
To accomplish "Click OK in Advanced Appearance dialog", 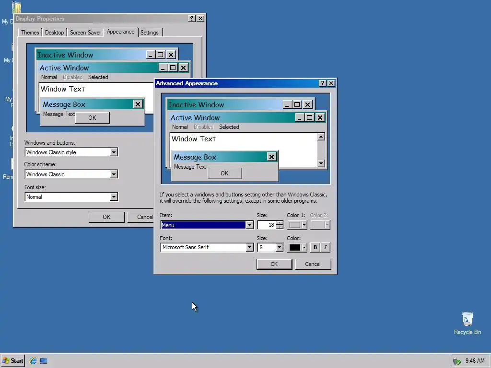I will coord(274,264).
